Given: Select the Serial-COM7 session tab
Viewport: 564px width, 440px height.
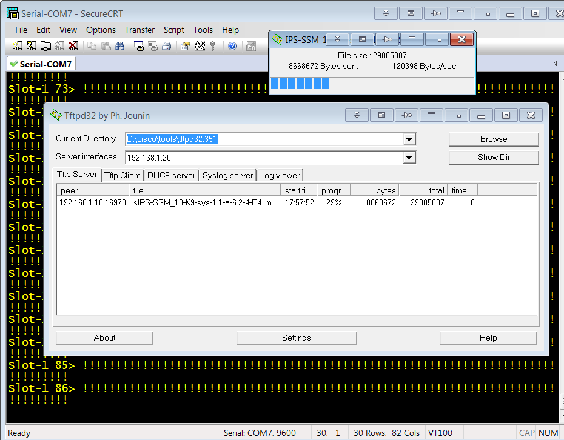Looking at the screenshot, I should 41,64.
